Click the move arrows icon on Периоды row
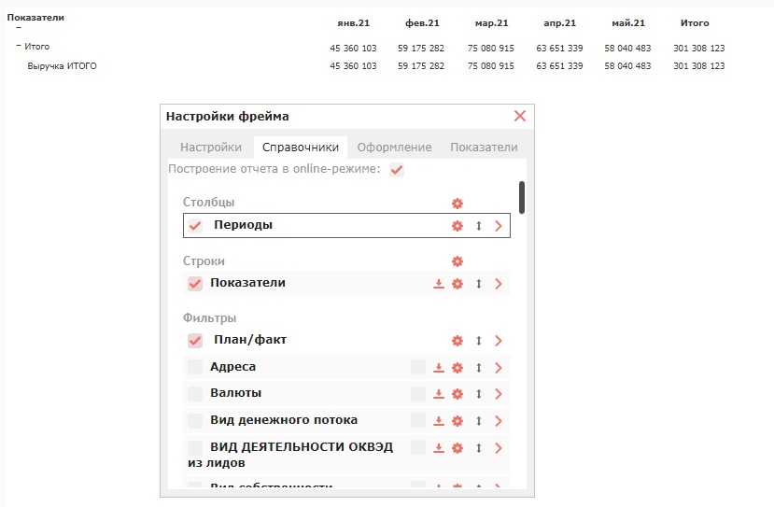 [x=478, y=226]
